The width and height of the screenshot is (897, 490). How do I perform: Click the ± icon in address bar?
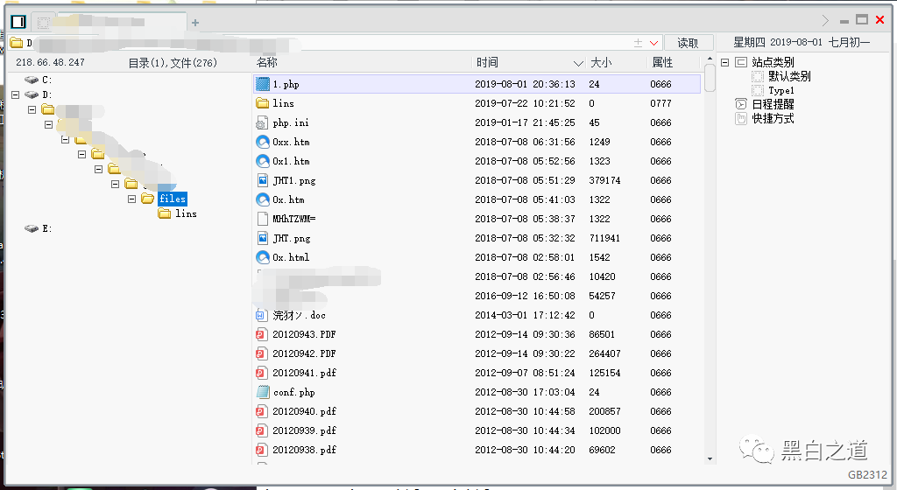coord(639,43)
